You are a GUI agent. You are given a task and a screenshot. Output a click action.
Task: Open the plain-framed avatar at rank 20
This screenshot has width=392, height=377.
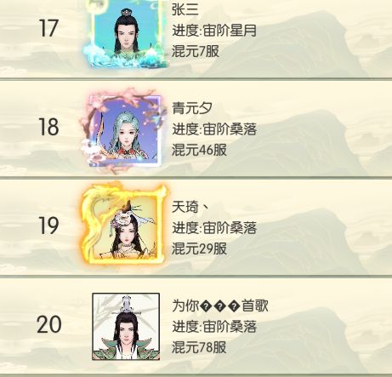126,327
